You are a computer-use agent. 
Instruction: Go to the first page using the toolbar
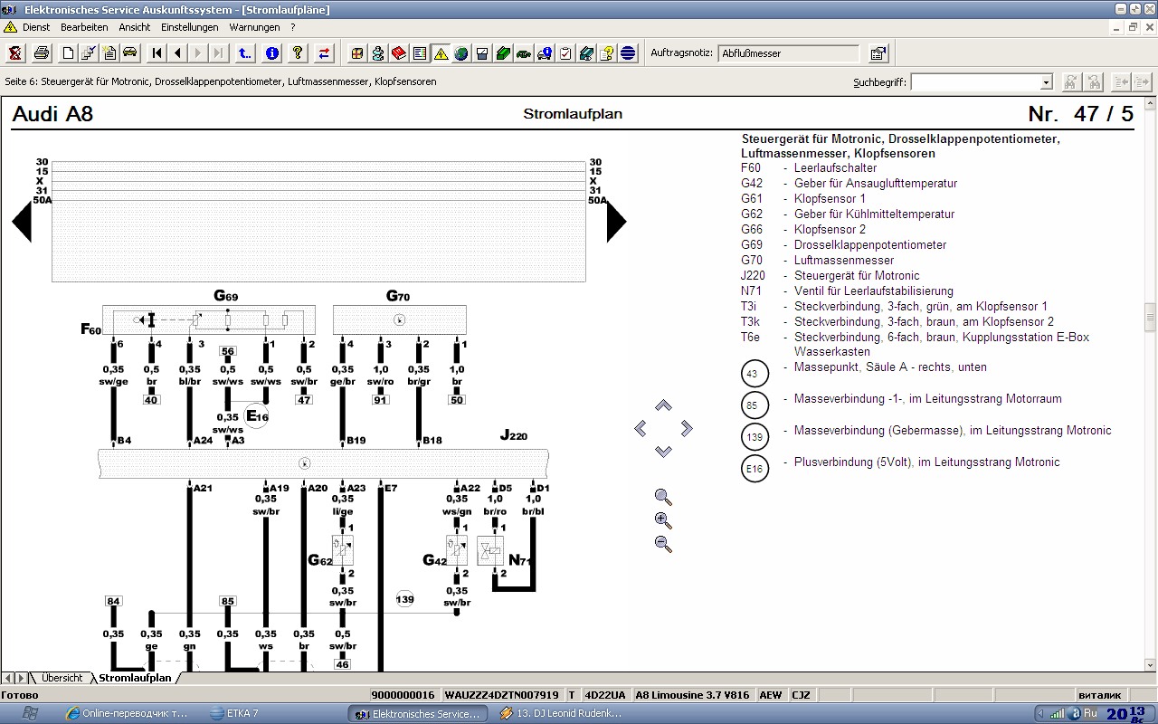(x=157, y=53)
